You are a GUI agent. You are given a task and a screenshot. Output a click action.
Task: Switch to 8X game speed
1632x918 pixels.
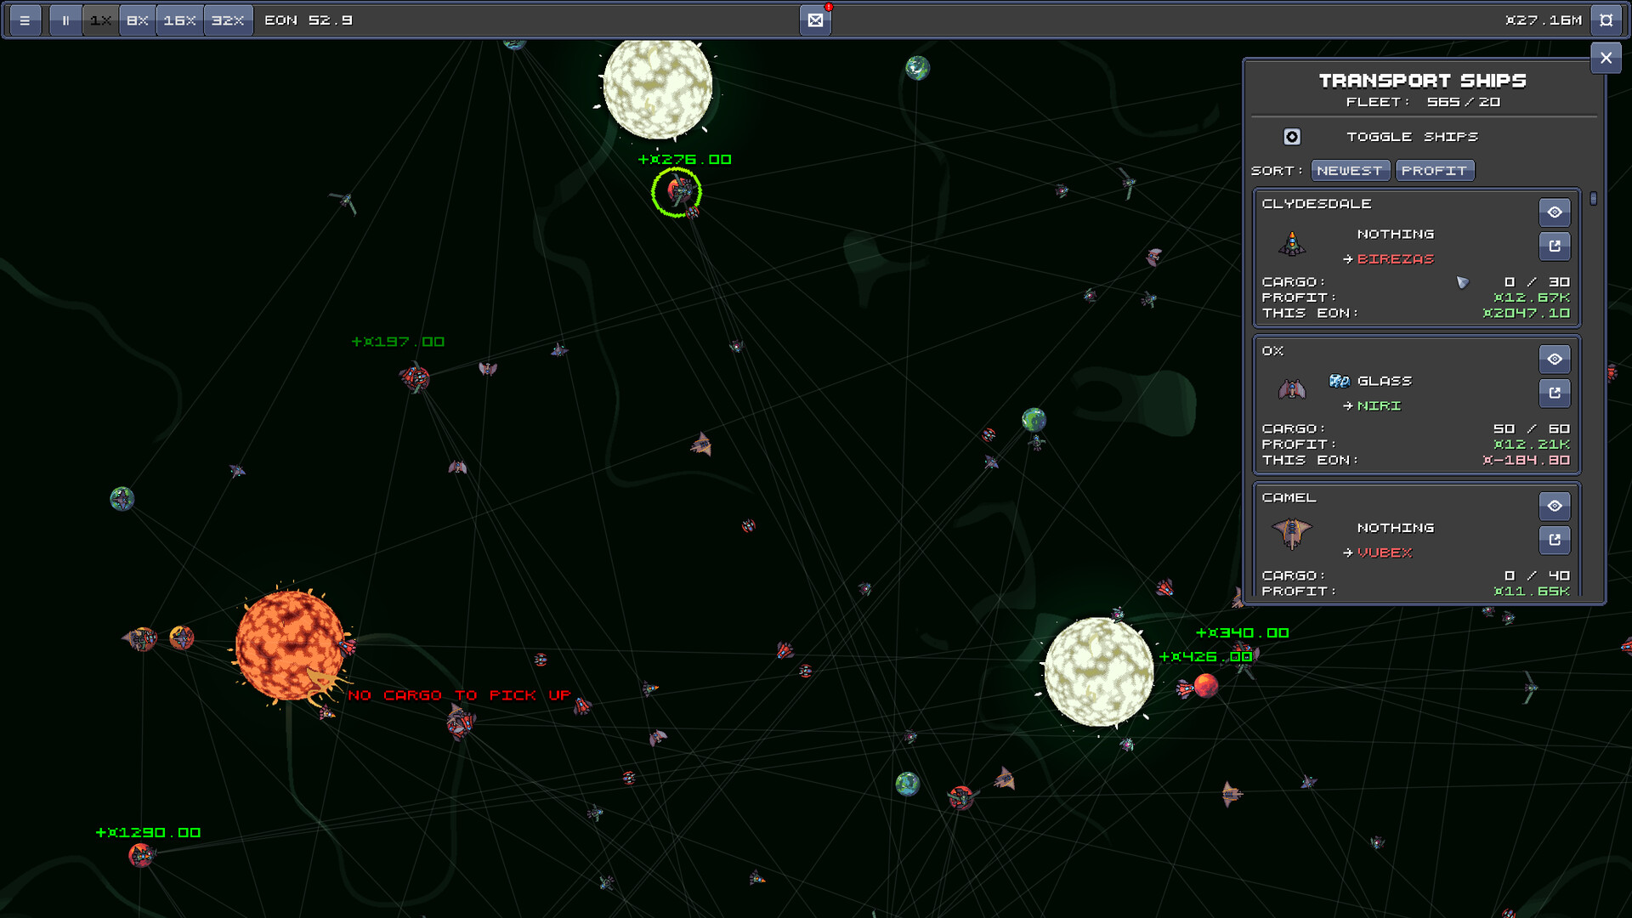[137, 20]
